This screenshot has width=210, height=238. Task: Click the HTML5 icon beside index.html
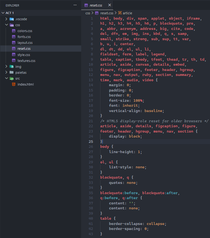[x=14, y=84]
